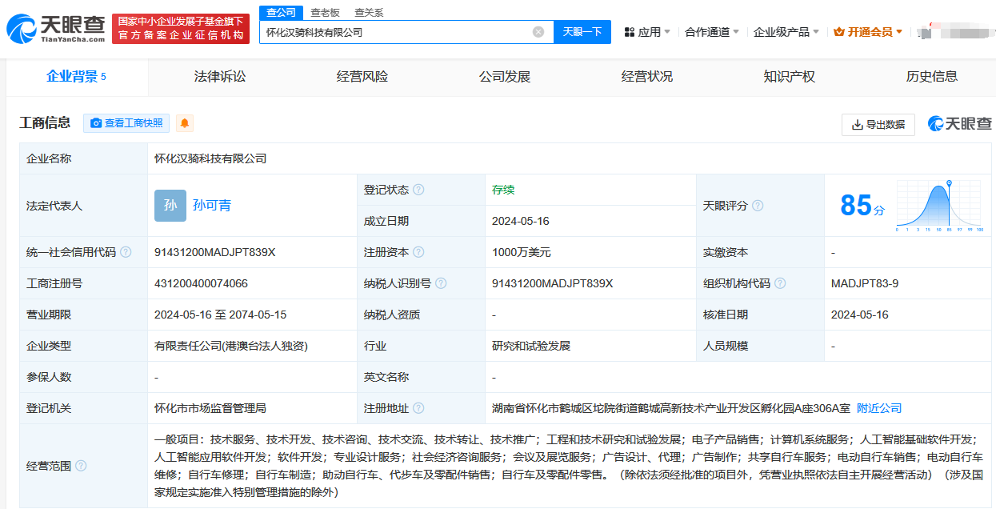Clear the search box with the X icon
This screenshot has width=996, height=509.
pyautogui.click(x=538, y=32)
